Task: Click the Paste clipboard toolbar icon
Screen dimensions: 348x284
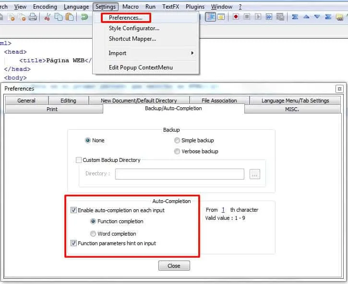Action: [x=70, y=17]
